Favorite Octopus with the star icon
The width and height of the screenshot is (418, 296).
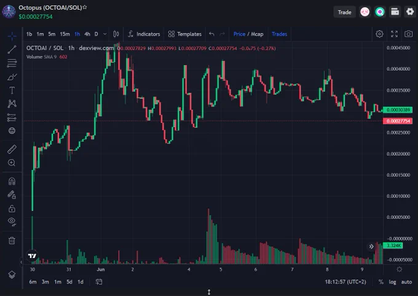click(x=84, y=7)
